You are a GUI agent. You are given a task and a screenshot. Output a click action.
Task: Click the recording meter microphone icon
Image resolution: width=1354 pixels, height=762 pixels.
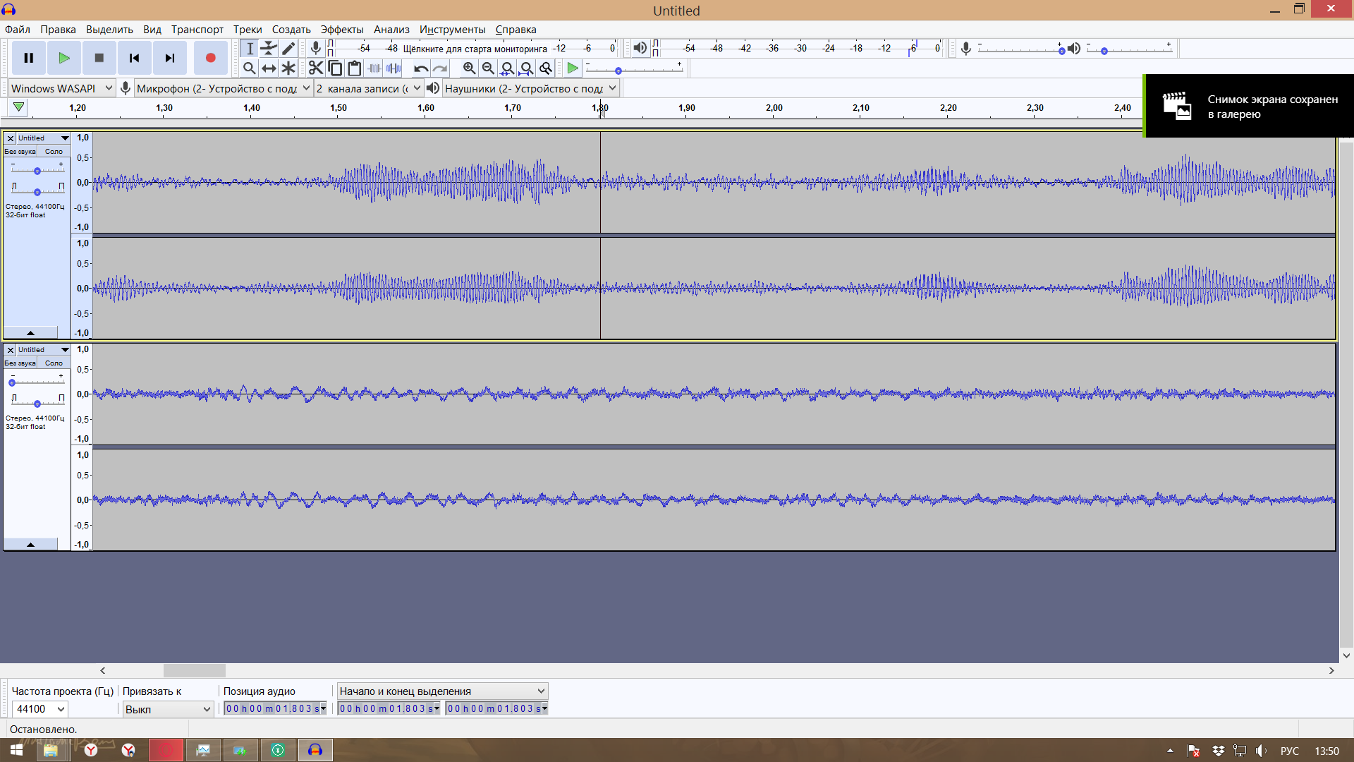click(316, 48)
